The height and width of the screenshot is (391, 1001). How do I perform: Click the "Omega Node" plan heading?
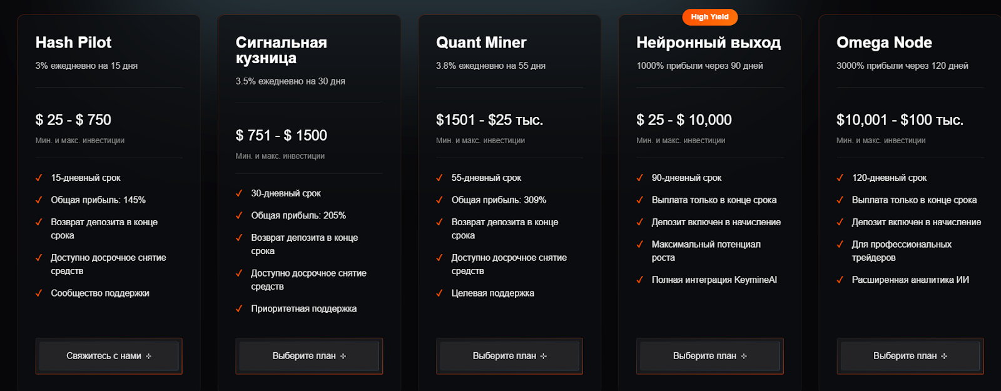(x=884, y=43)
